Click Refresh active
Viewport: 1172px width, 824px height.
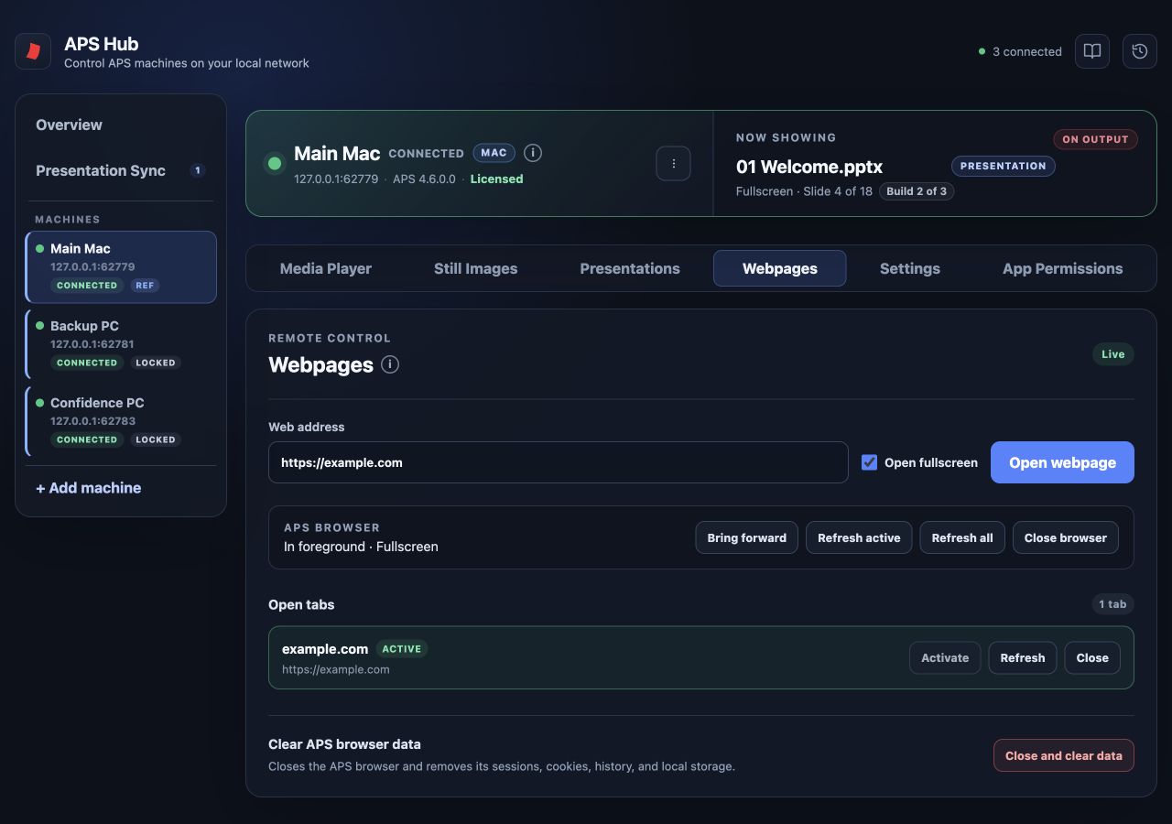point(859,537)
